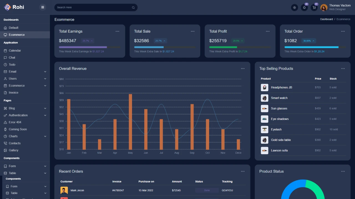Click Total Profit green progress bar
Image resolution: width=355 pixels, height=199 pixels.
pos(223,47)
